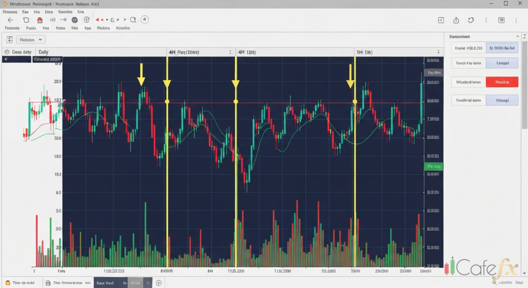This screenshot has width=528, height=288.
Task: Collapse the right sidebar using the edge chevron
Action: point(524,37)
